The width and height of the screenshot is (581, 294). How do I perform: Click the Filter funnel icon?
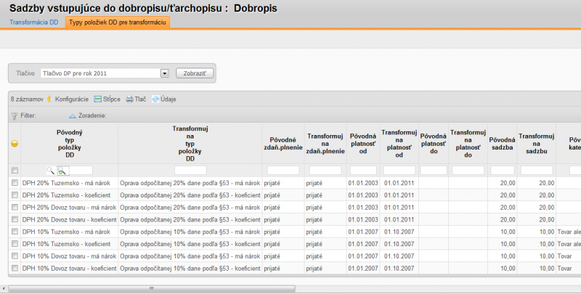pyautogui.click(x=15, y=116)
